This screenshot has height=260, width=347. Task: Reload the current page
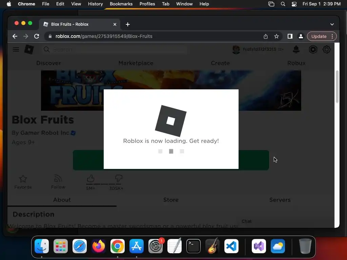(37, 36)
